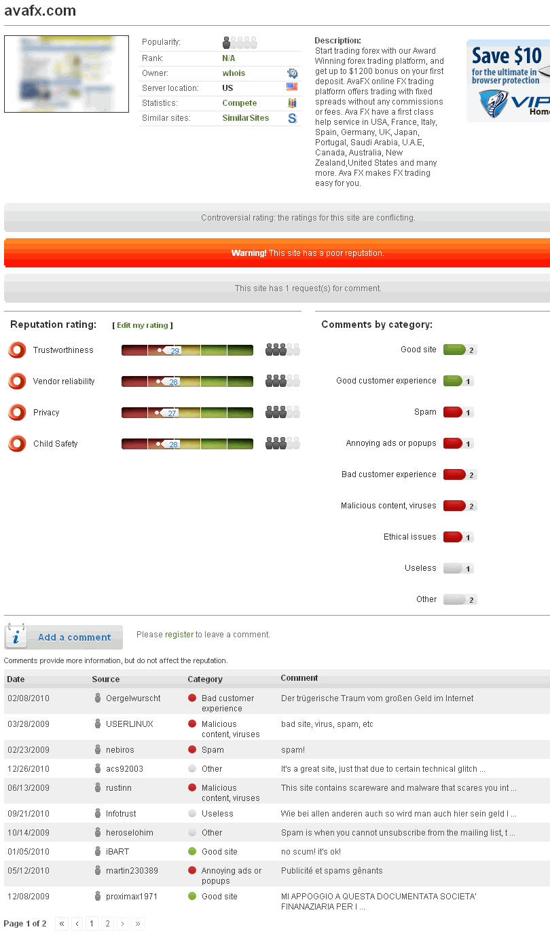
Task: Click the user icon beside nebiros
Action: (98, 749)
